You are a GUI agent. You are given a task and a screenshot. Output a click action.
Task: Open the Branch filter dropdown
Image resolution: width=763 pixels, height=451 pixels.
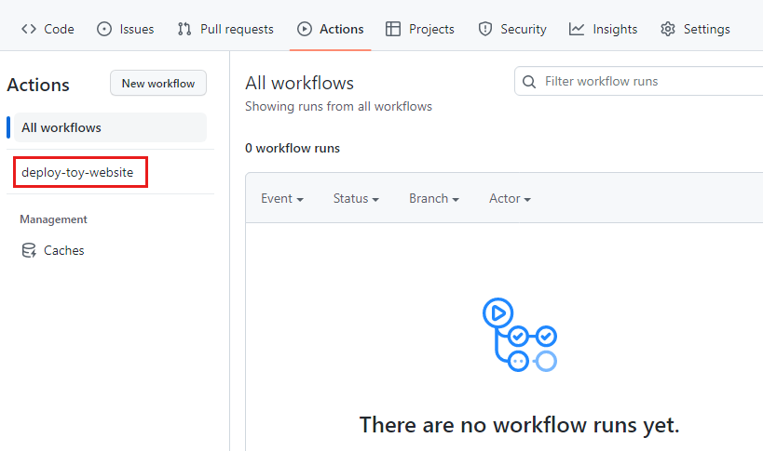click(434, 199)
